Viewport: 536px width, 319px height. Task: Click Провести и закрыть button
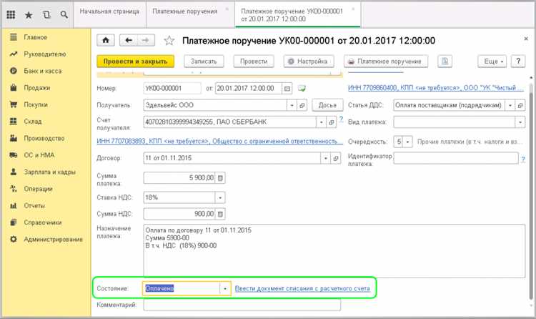point(135,62)
